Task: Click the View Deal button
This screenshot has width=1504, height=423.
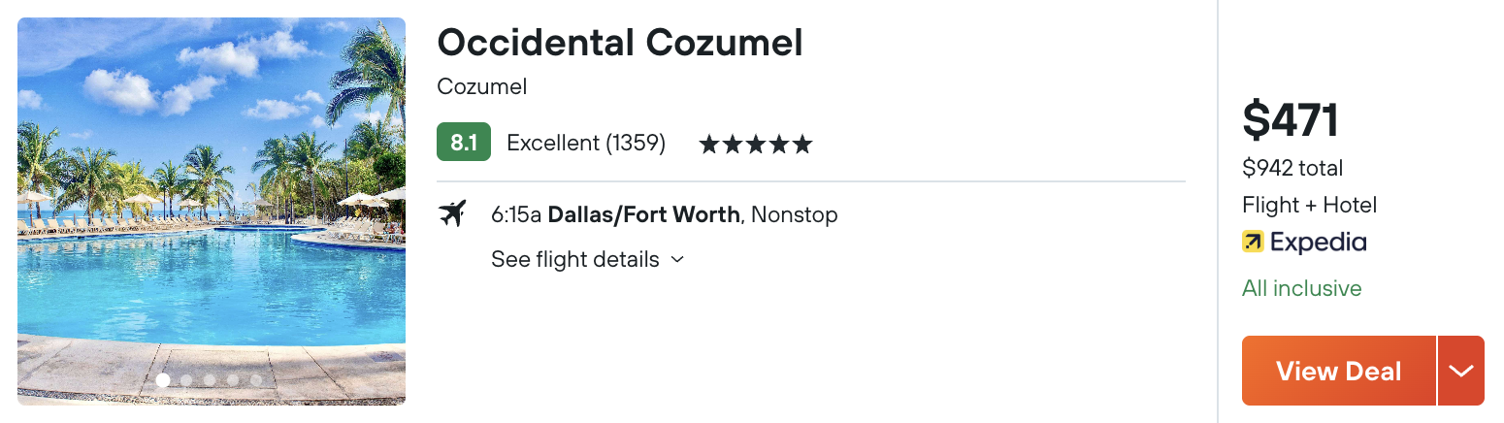Action: click(1338, 371)
